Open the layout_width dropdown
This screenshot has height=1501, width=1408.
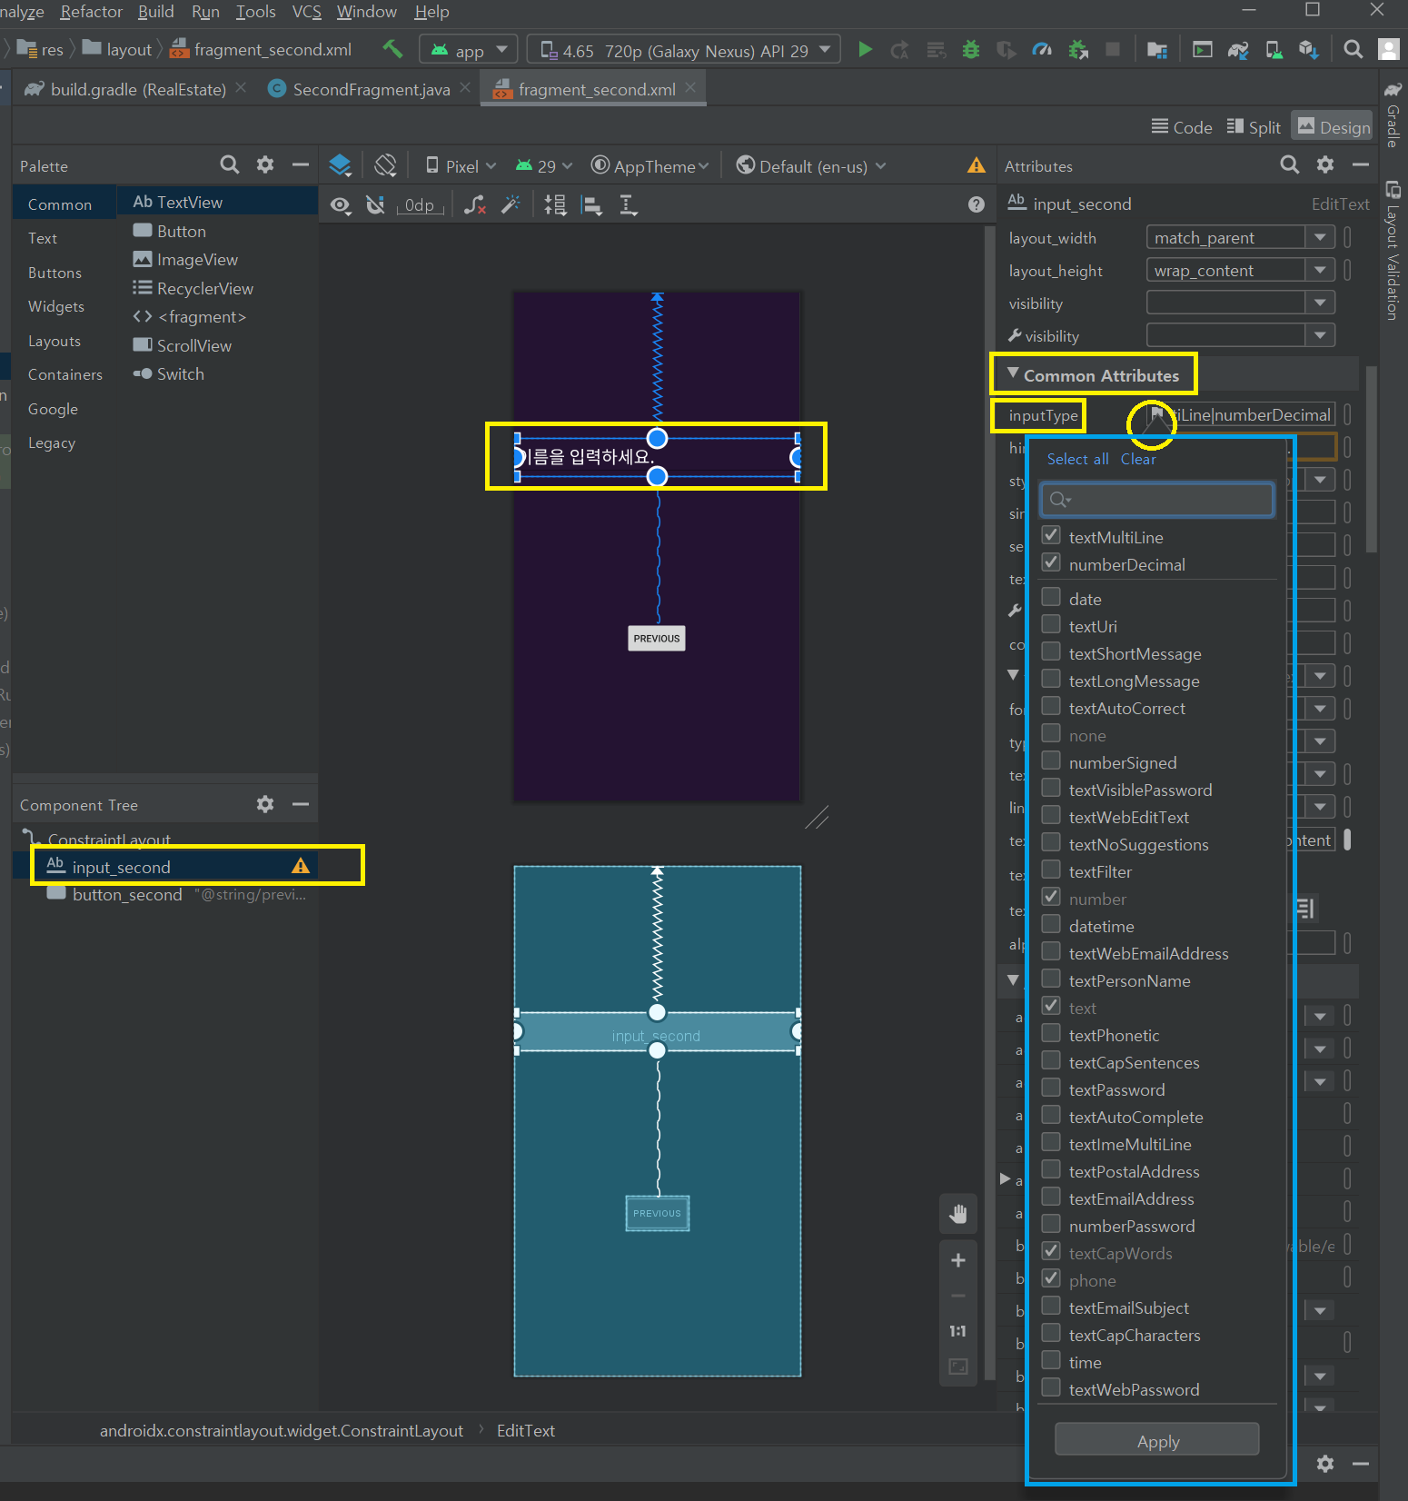click(x=1320, y=238)
